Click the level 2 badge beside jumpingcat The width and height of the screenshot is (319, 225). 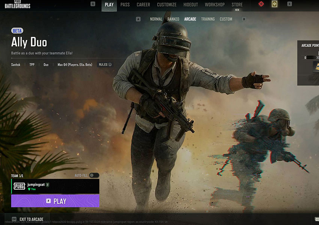click(47, 184)
